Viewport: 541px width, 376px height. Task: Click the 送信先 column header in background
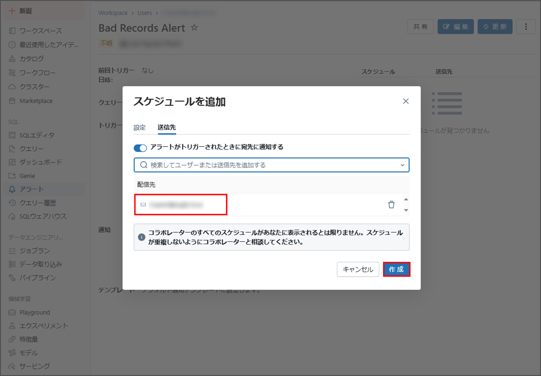[444, 71]
